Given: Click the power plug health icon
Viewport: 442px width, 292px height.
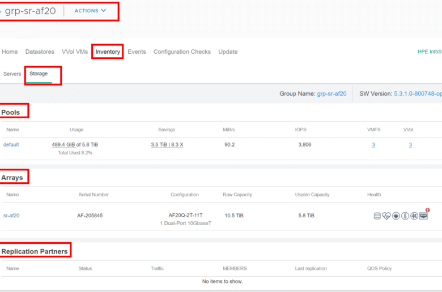Looking at the screenshot, I should pyautogui.click(x=396, y=216).
